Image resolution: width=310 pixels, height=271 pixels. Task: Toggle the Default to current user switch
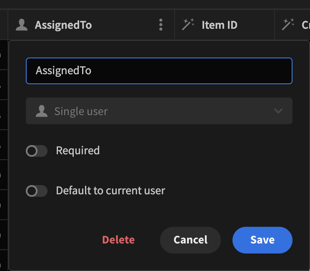pyautogui.click(x=37, y=191)
